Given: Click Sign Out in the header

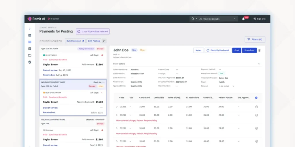Looking at the screenshot, I should click(259, 19).
